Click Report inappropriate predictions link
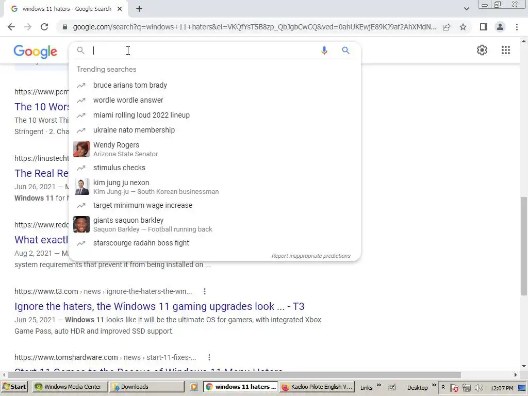The height and width of the screenshot is (396, 528). pyautogui.click(x=311, y=256)
